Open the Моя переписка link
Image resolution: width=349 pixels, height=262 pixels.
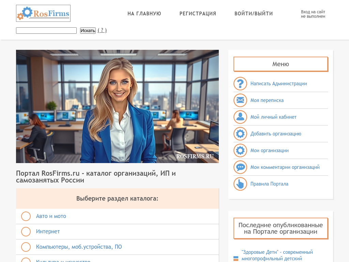pyautogui.click(x=267, y=100)
